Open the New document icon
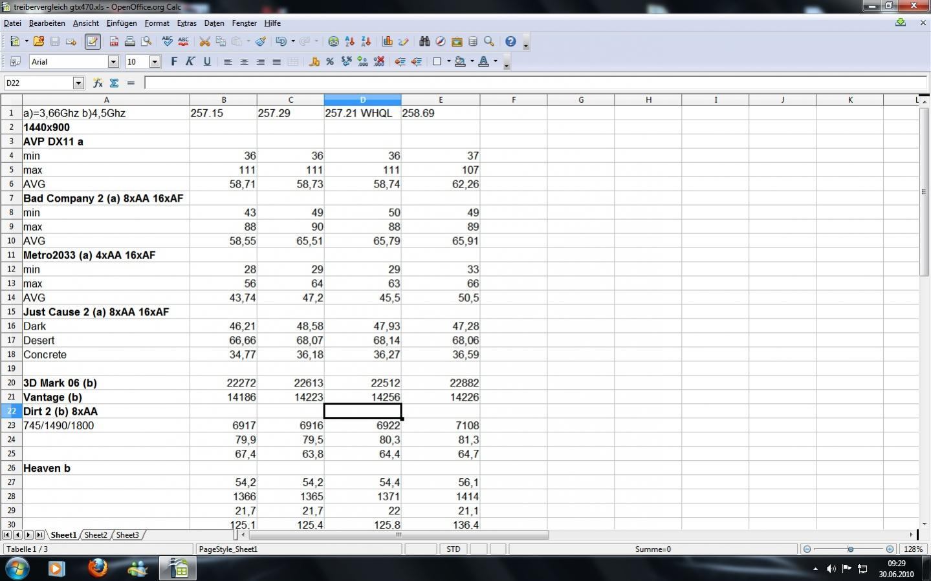931x581 pixels. [15, 41]
